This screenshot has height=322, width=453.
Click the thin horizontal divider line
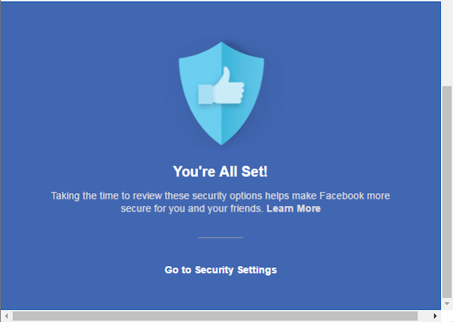click(220, 237)
